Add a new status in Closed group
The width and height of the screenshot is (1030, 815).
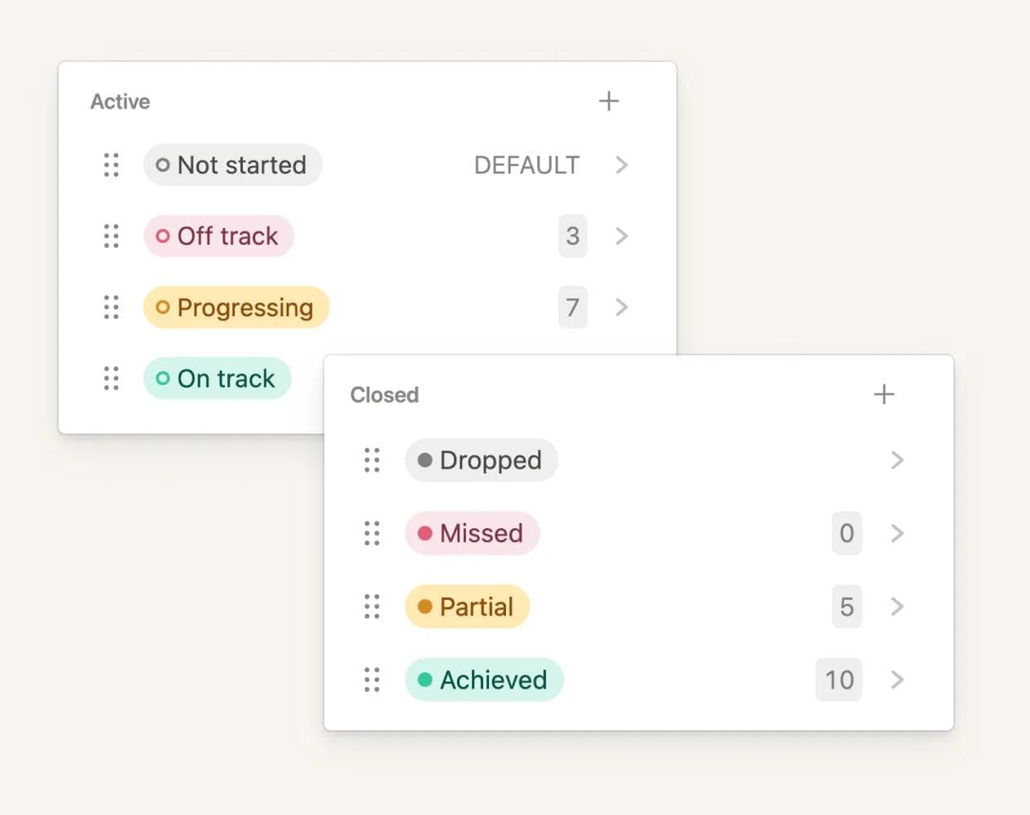click(x=884, y=394)
